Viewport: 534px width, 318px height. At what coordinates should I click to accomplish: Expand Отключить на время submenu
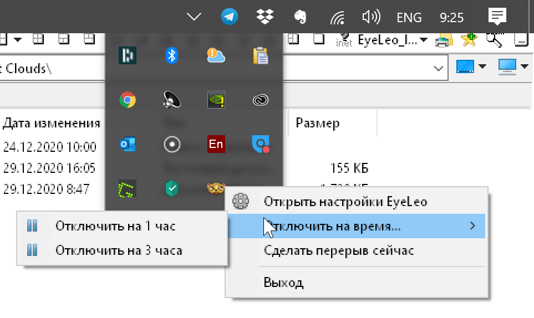point(357,226)
